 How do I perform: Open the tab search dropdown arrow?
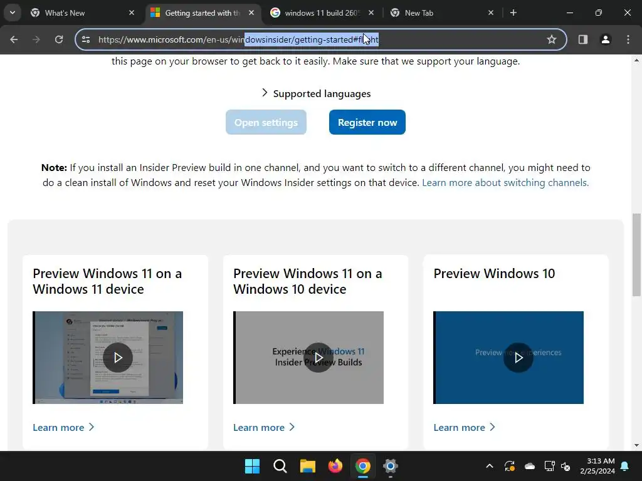click(x=13, y=13)
